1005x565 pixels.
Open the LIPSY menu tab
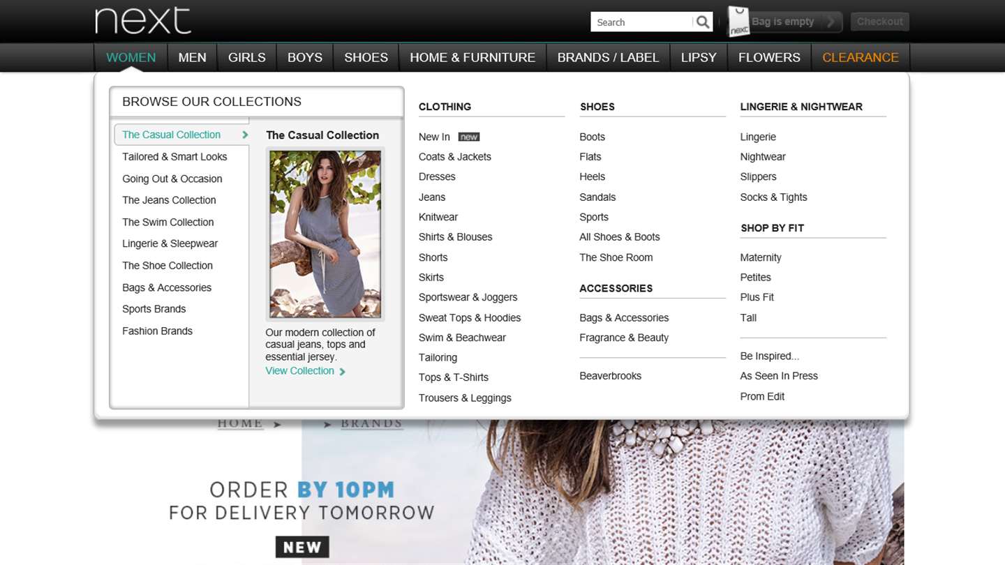click(x=699, y=57)
